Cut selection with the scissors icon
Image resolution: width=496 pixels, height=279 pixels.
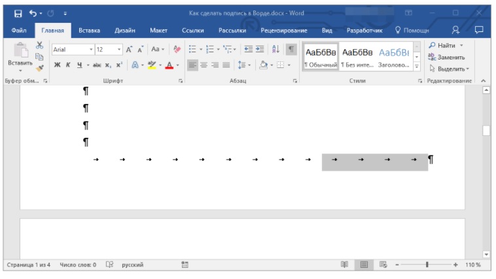point(39,45)
